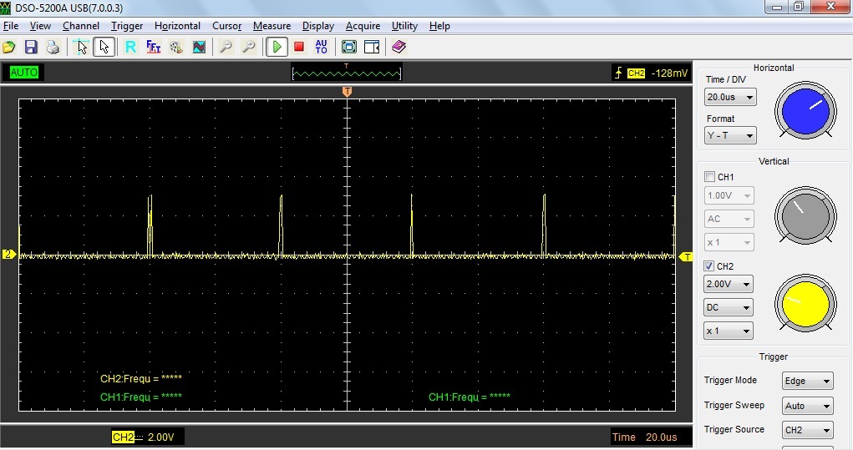This screenshot has width=853, height=450.
Task: Open the Horizontal menu
Action: point(177,26)
